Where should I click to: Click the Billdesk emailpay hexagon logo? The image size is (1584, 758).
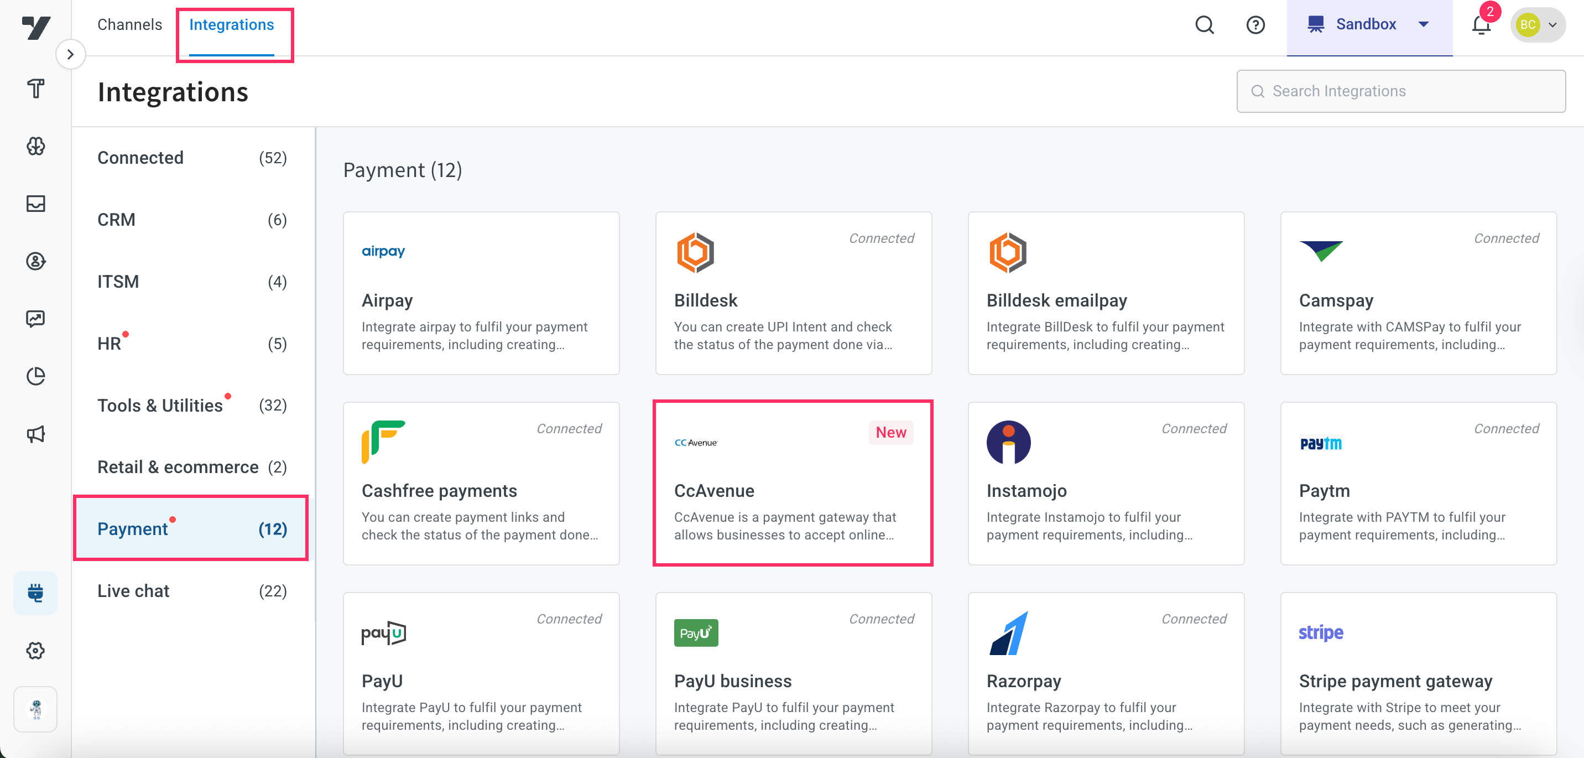[x=1008, y=252]
